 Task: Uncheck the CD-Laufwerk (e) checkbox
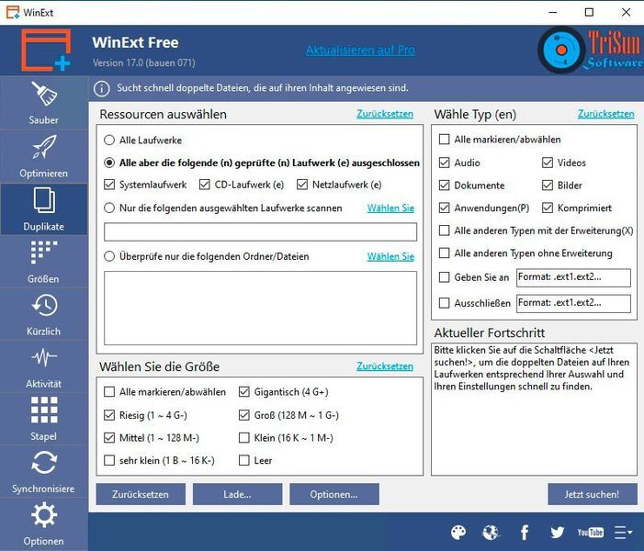coord(205,185)
